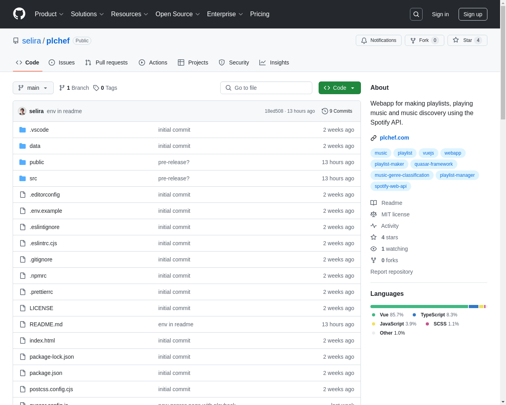
Task: Open the data folder
Action: (35, 146)
